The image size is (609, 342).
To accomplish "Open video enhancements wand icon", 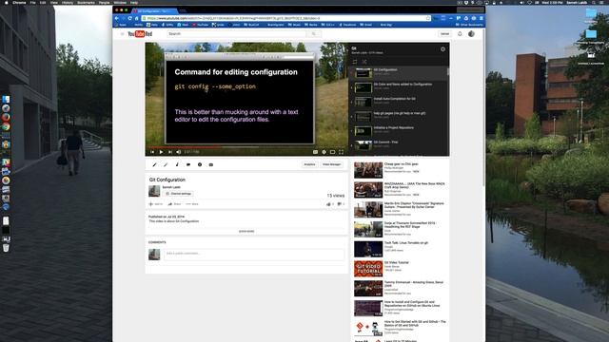I will [x=166, y=164].
